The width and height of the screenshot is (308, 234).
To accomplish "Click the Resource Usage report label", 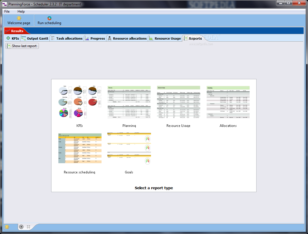I will (x=178, y=126).
